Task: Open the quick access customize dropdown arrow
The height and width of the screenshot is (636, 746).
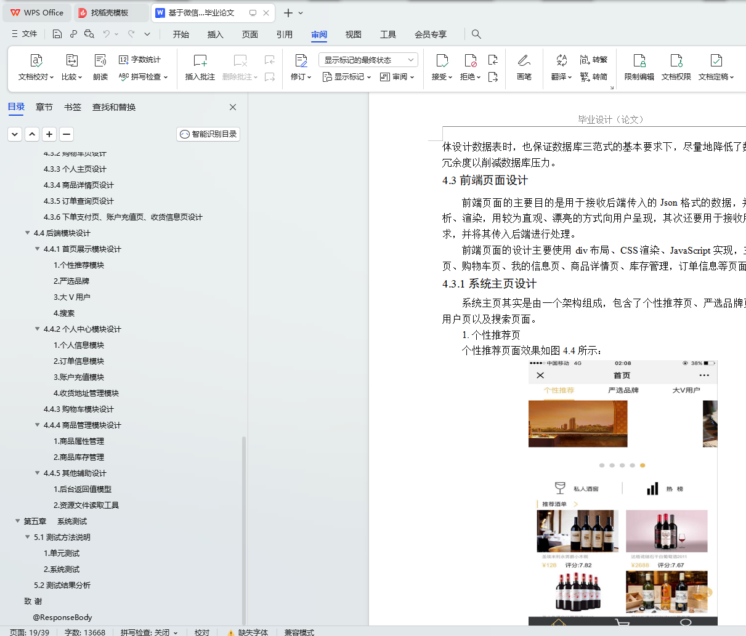Action: pos(147,34)
